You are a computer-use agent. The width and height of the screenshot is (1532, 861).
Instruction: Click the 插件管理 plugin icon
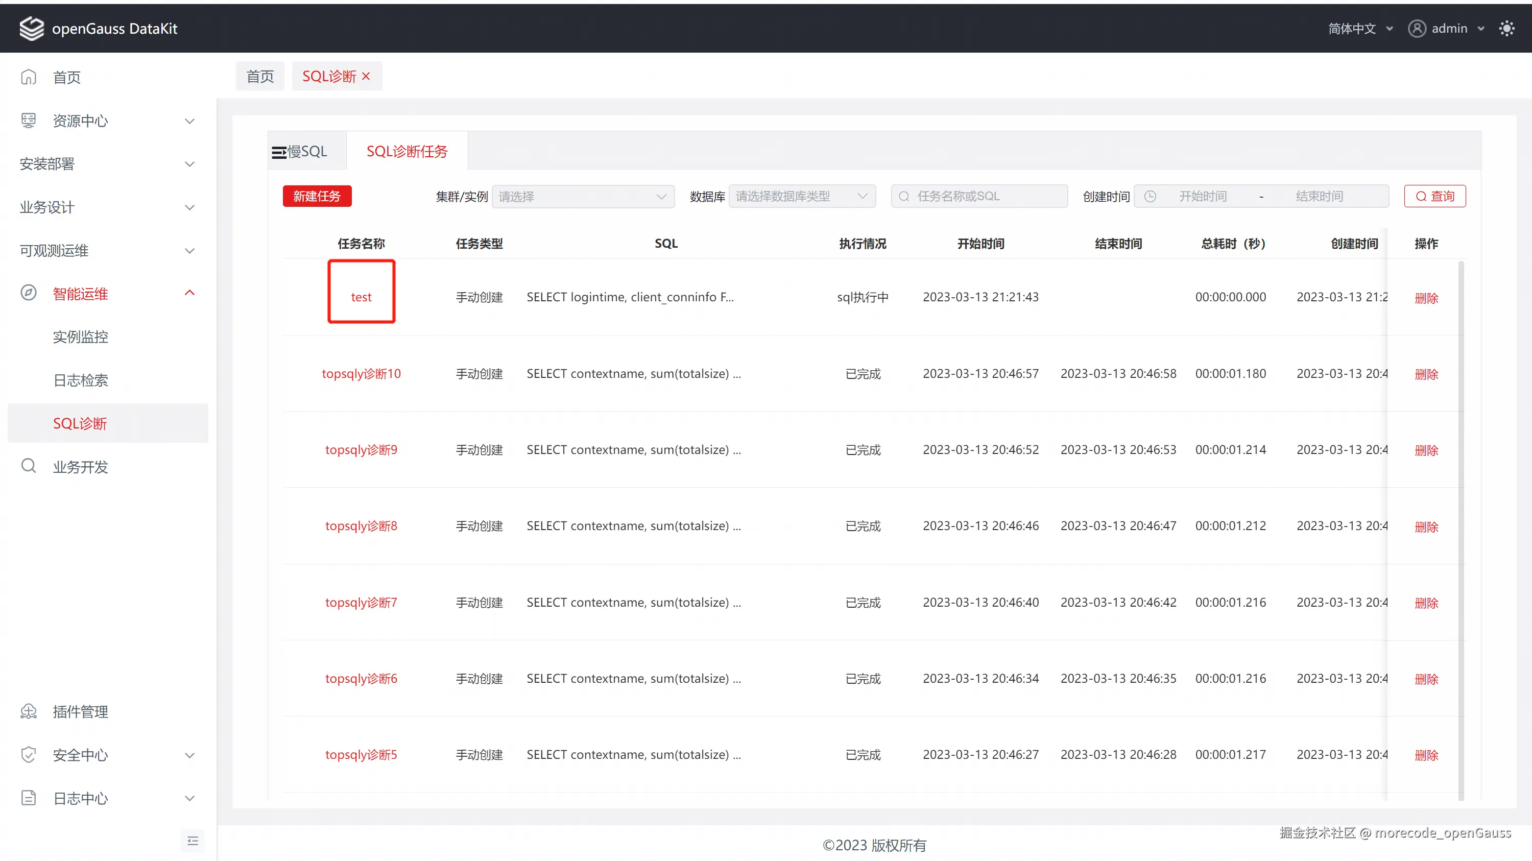[29, 712]
